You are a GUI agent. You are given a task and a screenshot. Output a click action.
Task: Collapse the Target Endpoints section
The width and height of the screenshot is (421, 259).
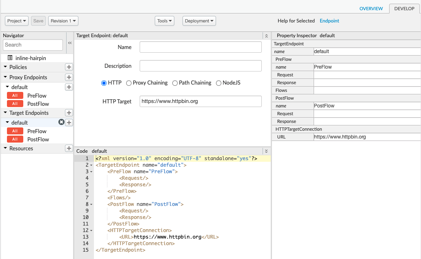pos(5,112)
